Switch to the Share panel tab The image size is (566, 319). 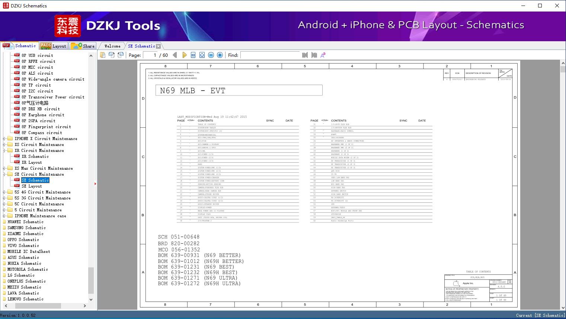83,46
